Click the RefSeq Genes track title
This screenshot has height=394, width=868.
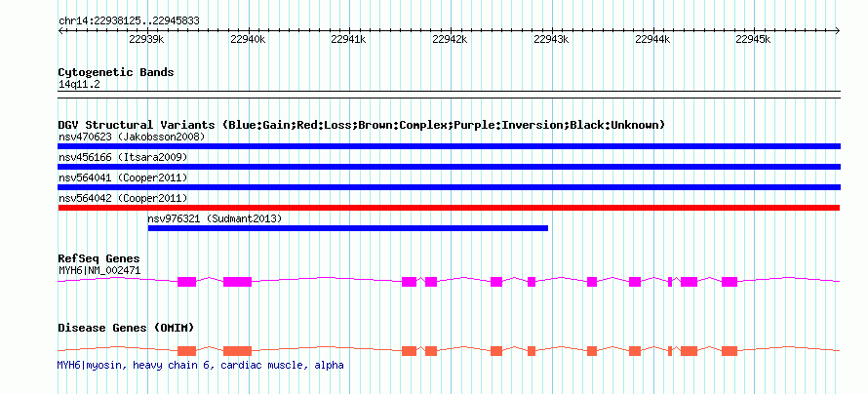pos(99,259)
